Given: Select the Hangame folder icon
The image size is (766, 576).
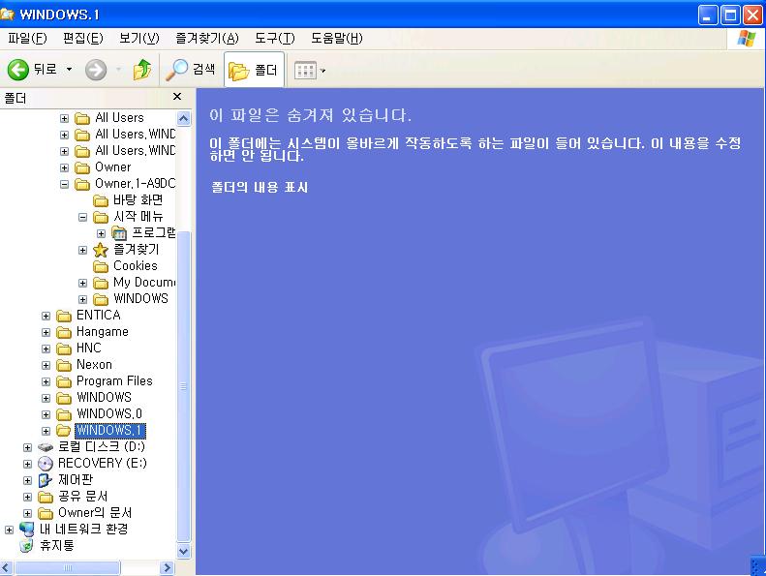Looking at the screenshot, I should point(64,332).
